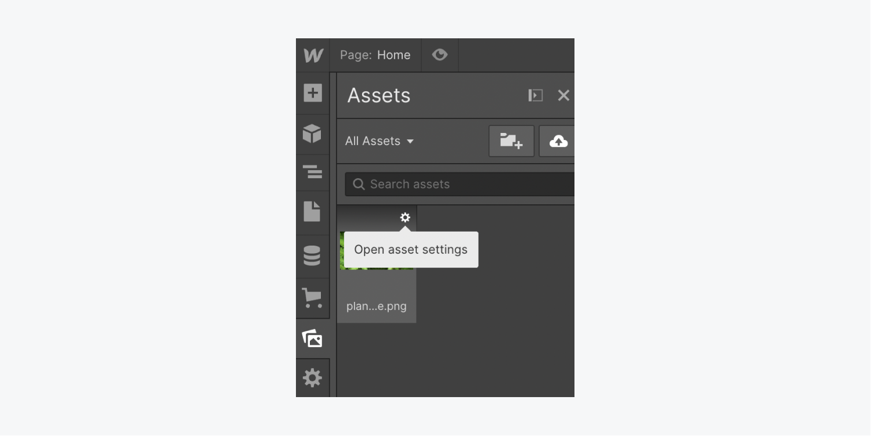Open the Pages panel
Viewport: 871px width, 436px height.
(313, 212)
